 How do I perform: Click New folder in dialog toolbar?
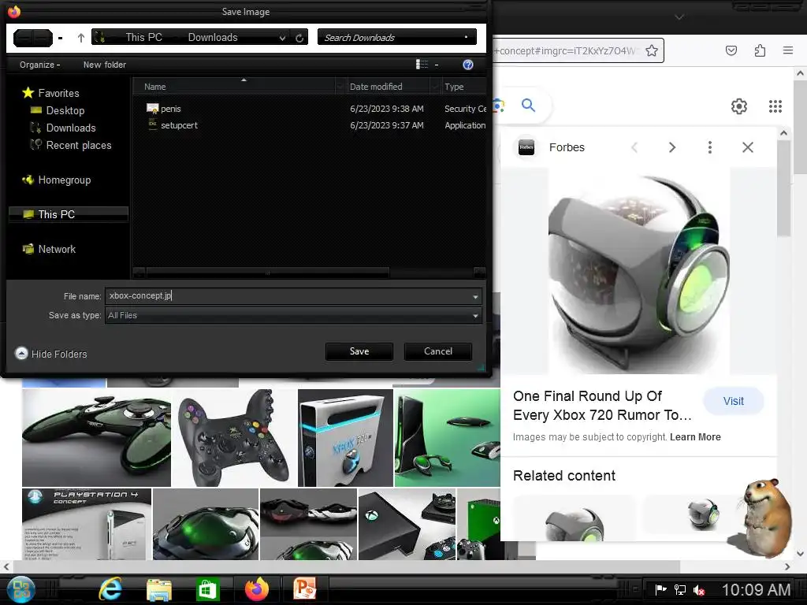105,65
